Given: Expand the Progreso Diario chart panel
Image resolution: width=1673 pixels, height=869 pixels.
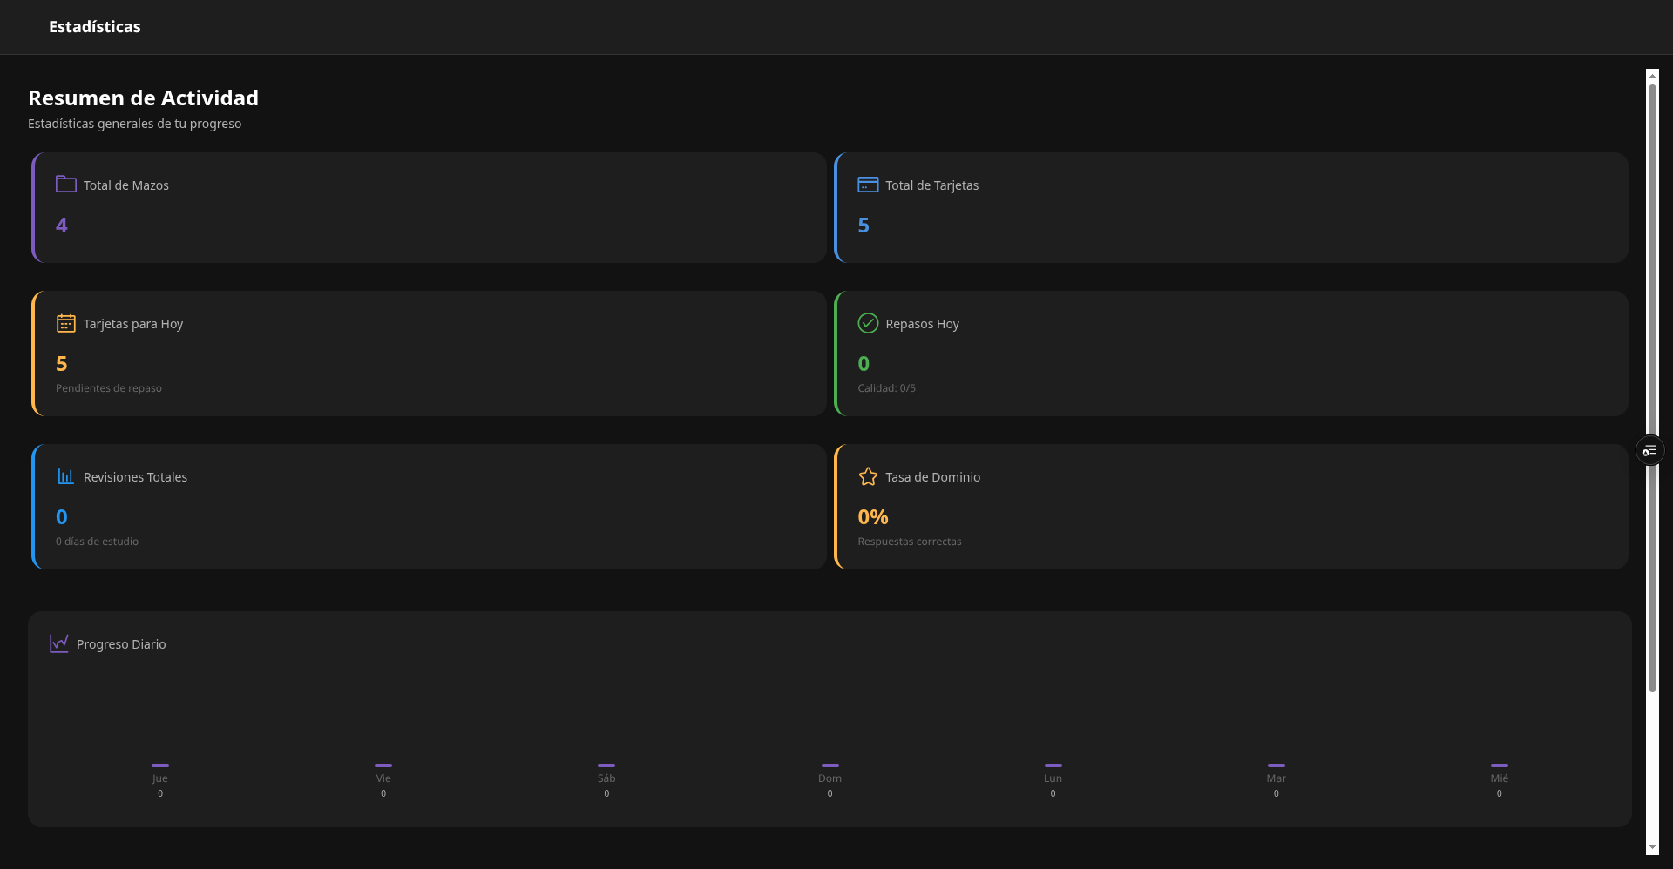Looking at the screenshot, I should (830, 719).
